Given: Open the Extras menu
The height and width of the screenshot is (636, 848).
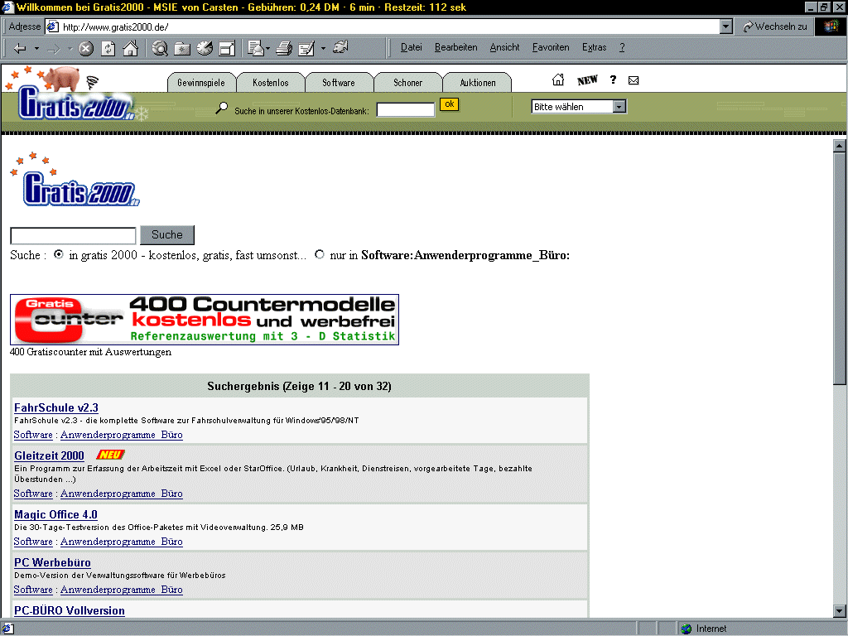Looking at the screenshot, I should point(594,47).
